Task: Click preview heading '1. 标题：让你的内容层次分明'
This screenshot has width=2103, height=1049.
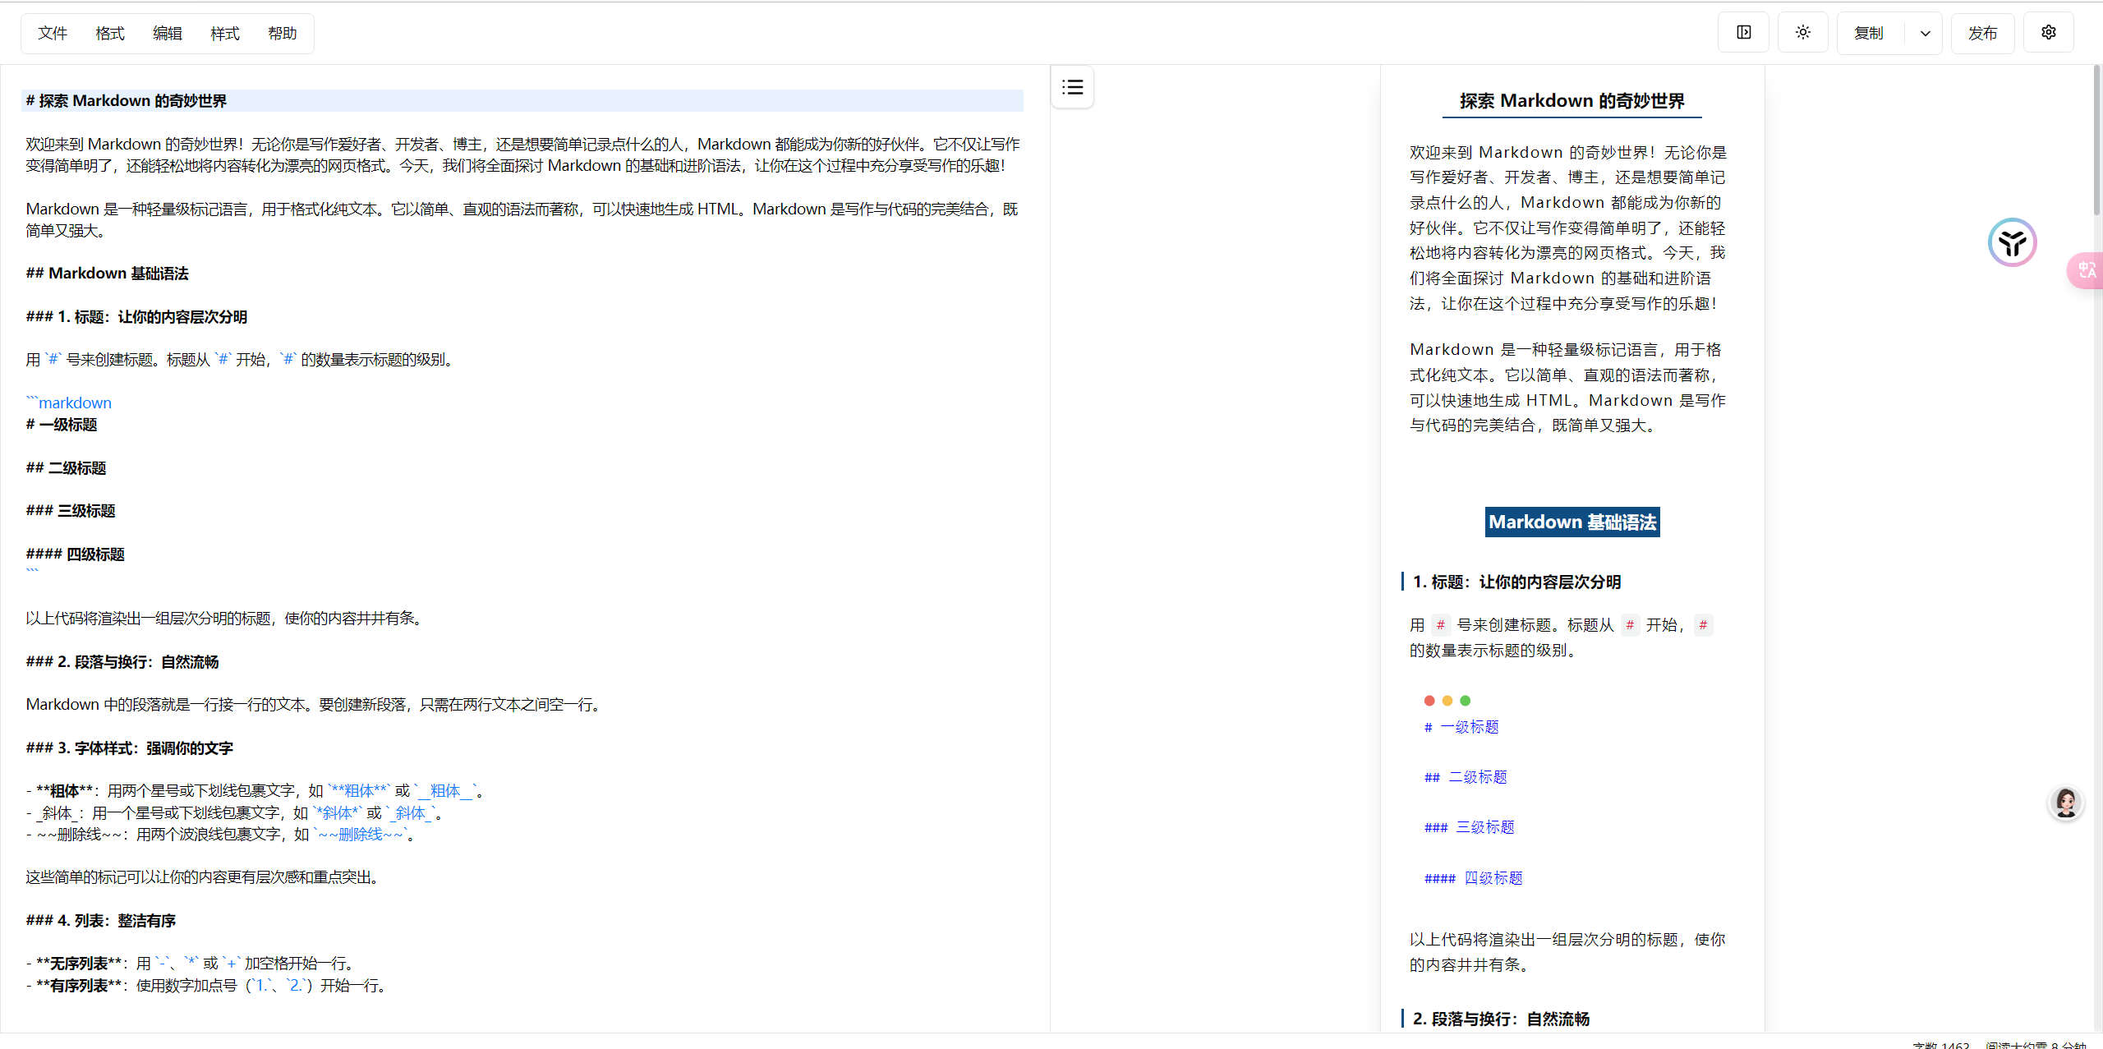Action: (1516, 582)
